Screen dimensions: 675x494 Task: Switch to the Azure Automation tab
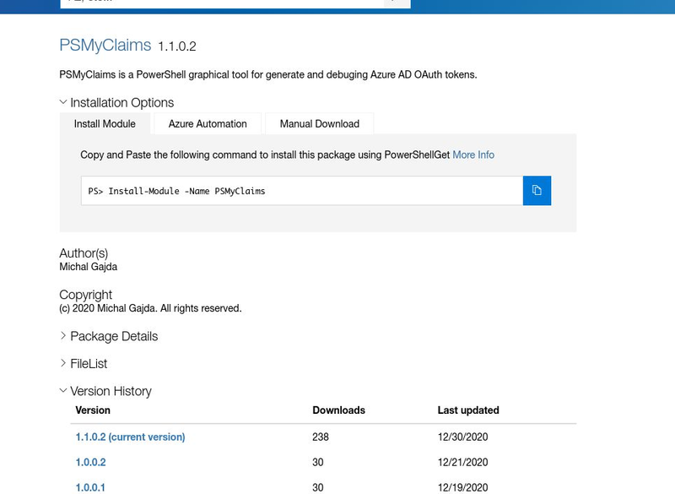coord(208,124)
